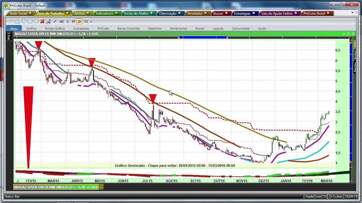Open the Layouts ribbon menu

218,28
